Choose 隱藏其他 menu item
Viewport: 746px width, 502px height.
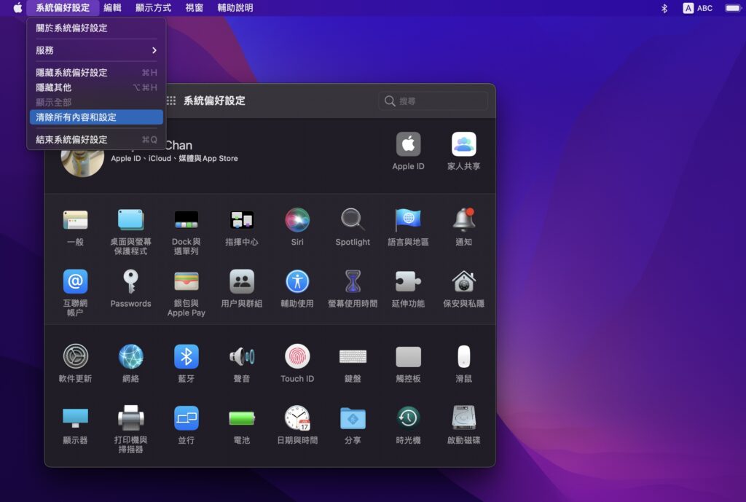pyautogui.click(x=96, y=87)
